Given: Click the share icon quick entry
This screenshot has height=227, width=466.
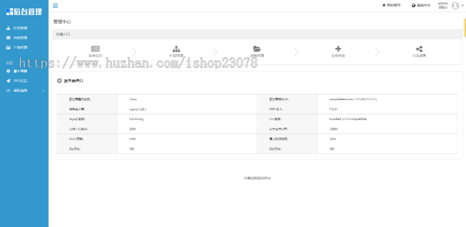Looking at the screenshot, I should (x=419, y=49).
